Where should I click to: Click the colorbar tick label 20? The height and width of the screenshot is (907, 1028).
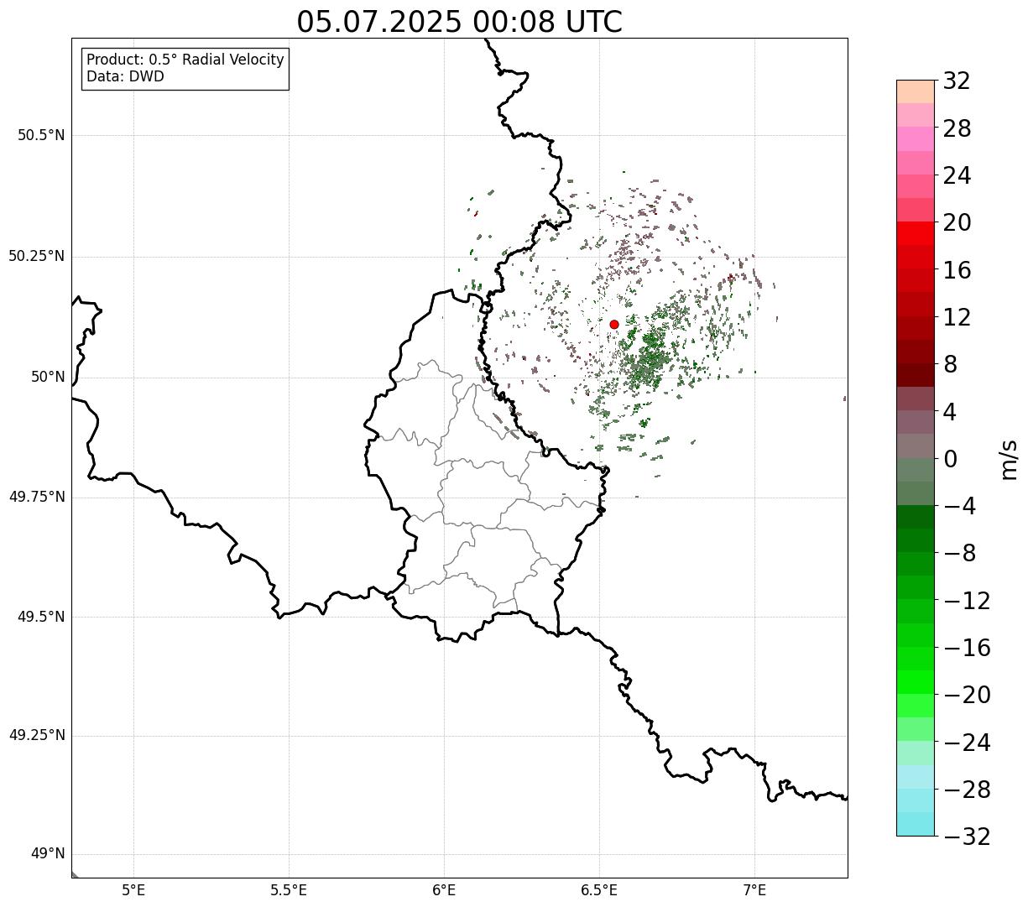957,222
